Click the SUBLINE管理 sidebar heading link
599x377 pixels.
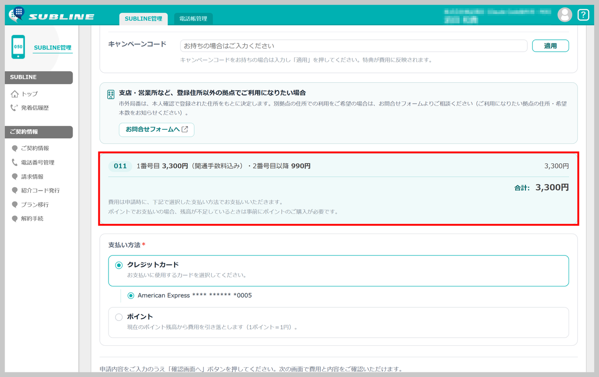(53, 48)
